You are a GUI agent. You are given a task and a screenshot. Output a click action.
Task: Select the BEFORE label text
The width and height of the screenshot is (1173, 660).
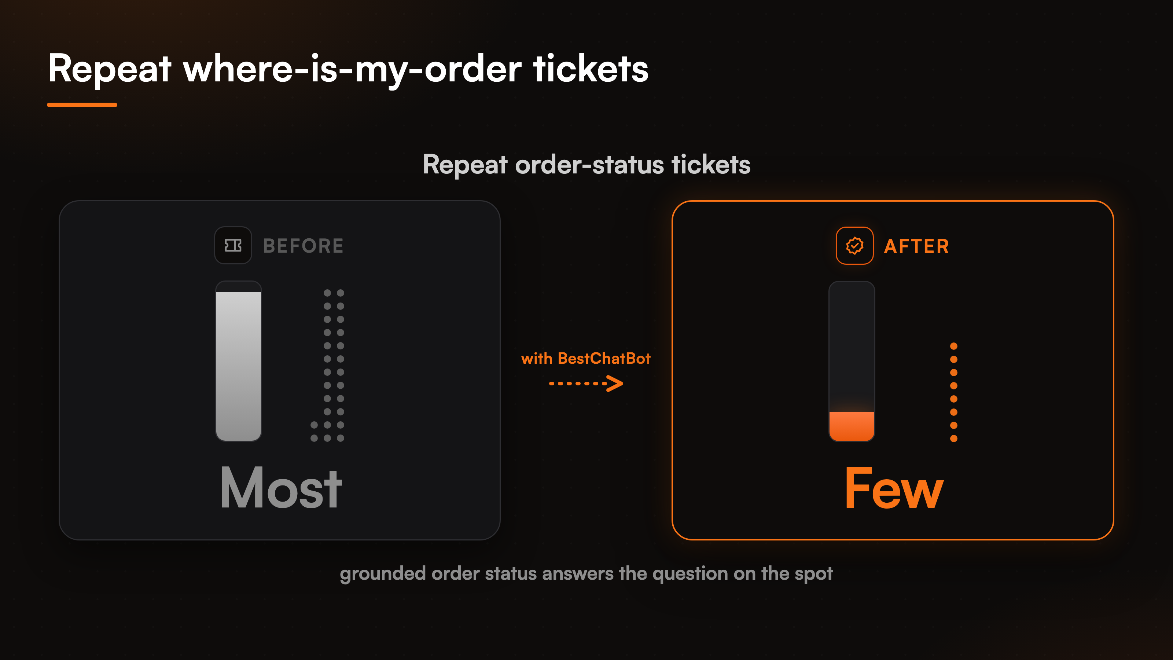click(x=303, y=246)
